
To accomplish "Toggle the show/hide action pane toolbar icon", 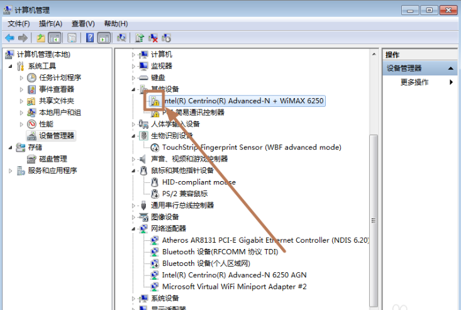I will pos(104,38).
